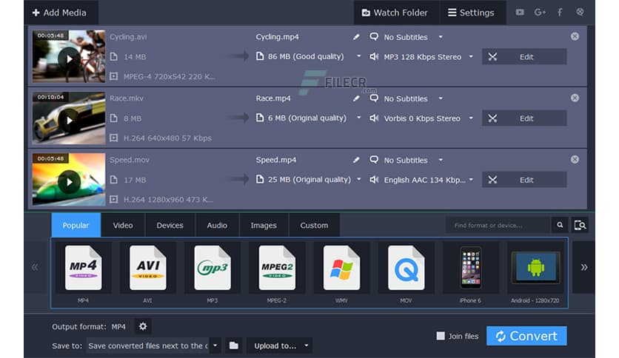Rename Cycling.mp4 with pencil icon
619x358 pixels.
[x=356, y=37]
